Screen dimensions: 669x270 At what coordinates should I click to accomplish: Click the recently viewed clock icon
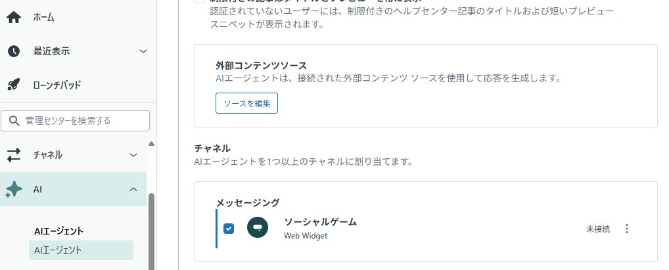click(x=13, y=51)
